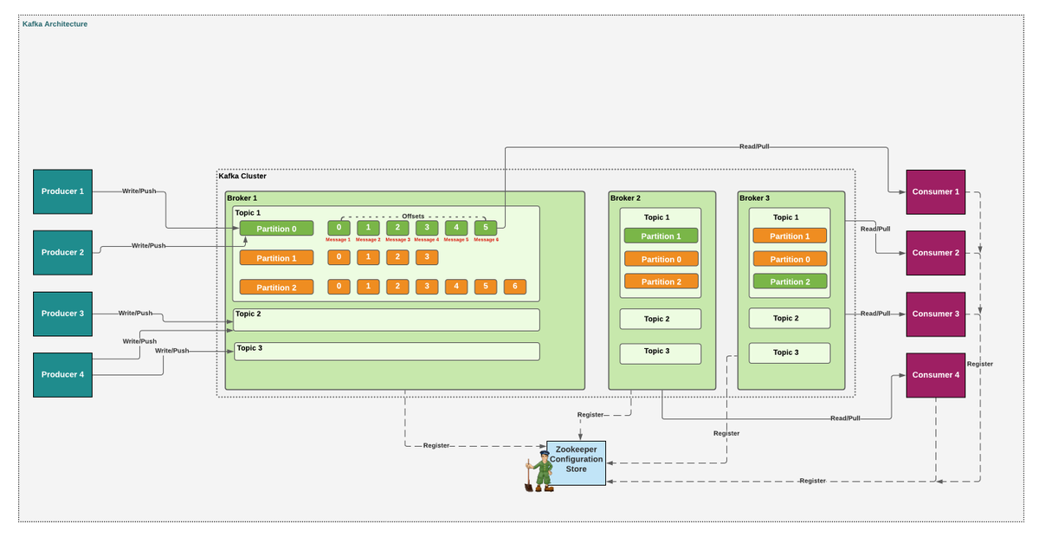Viewport: 1039px width, 537px height.
Task: Select green Partition 2 in Broker 3
Action: coord(790,281)
